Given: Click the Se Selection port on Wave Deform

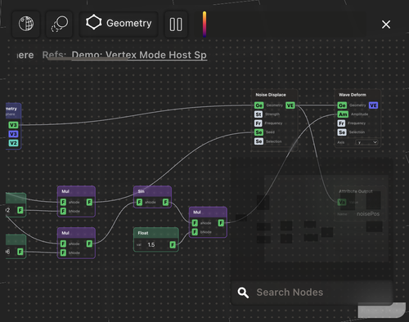Looking at the screenshot, I should 342,132.
